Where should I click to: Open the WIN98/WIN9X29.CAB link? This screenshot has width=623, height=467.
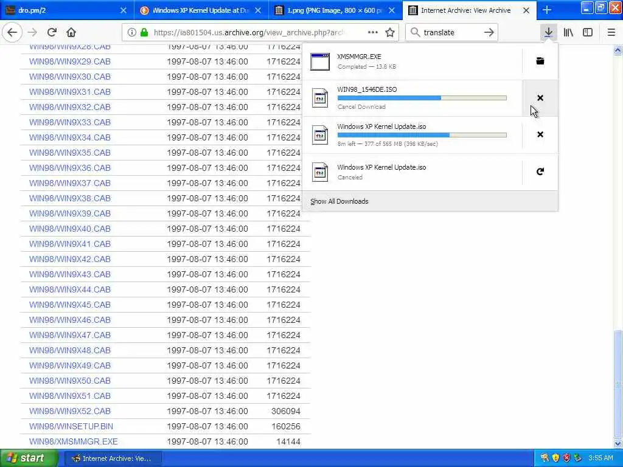click(x=70, y=61)
